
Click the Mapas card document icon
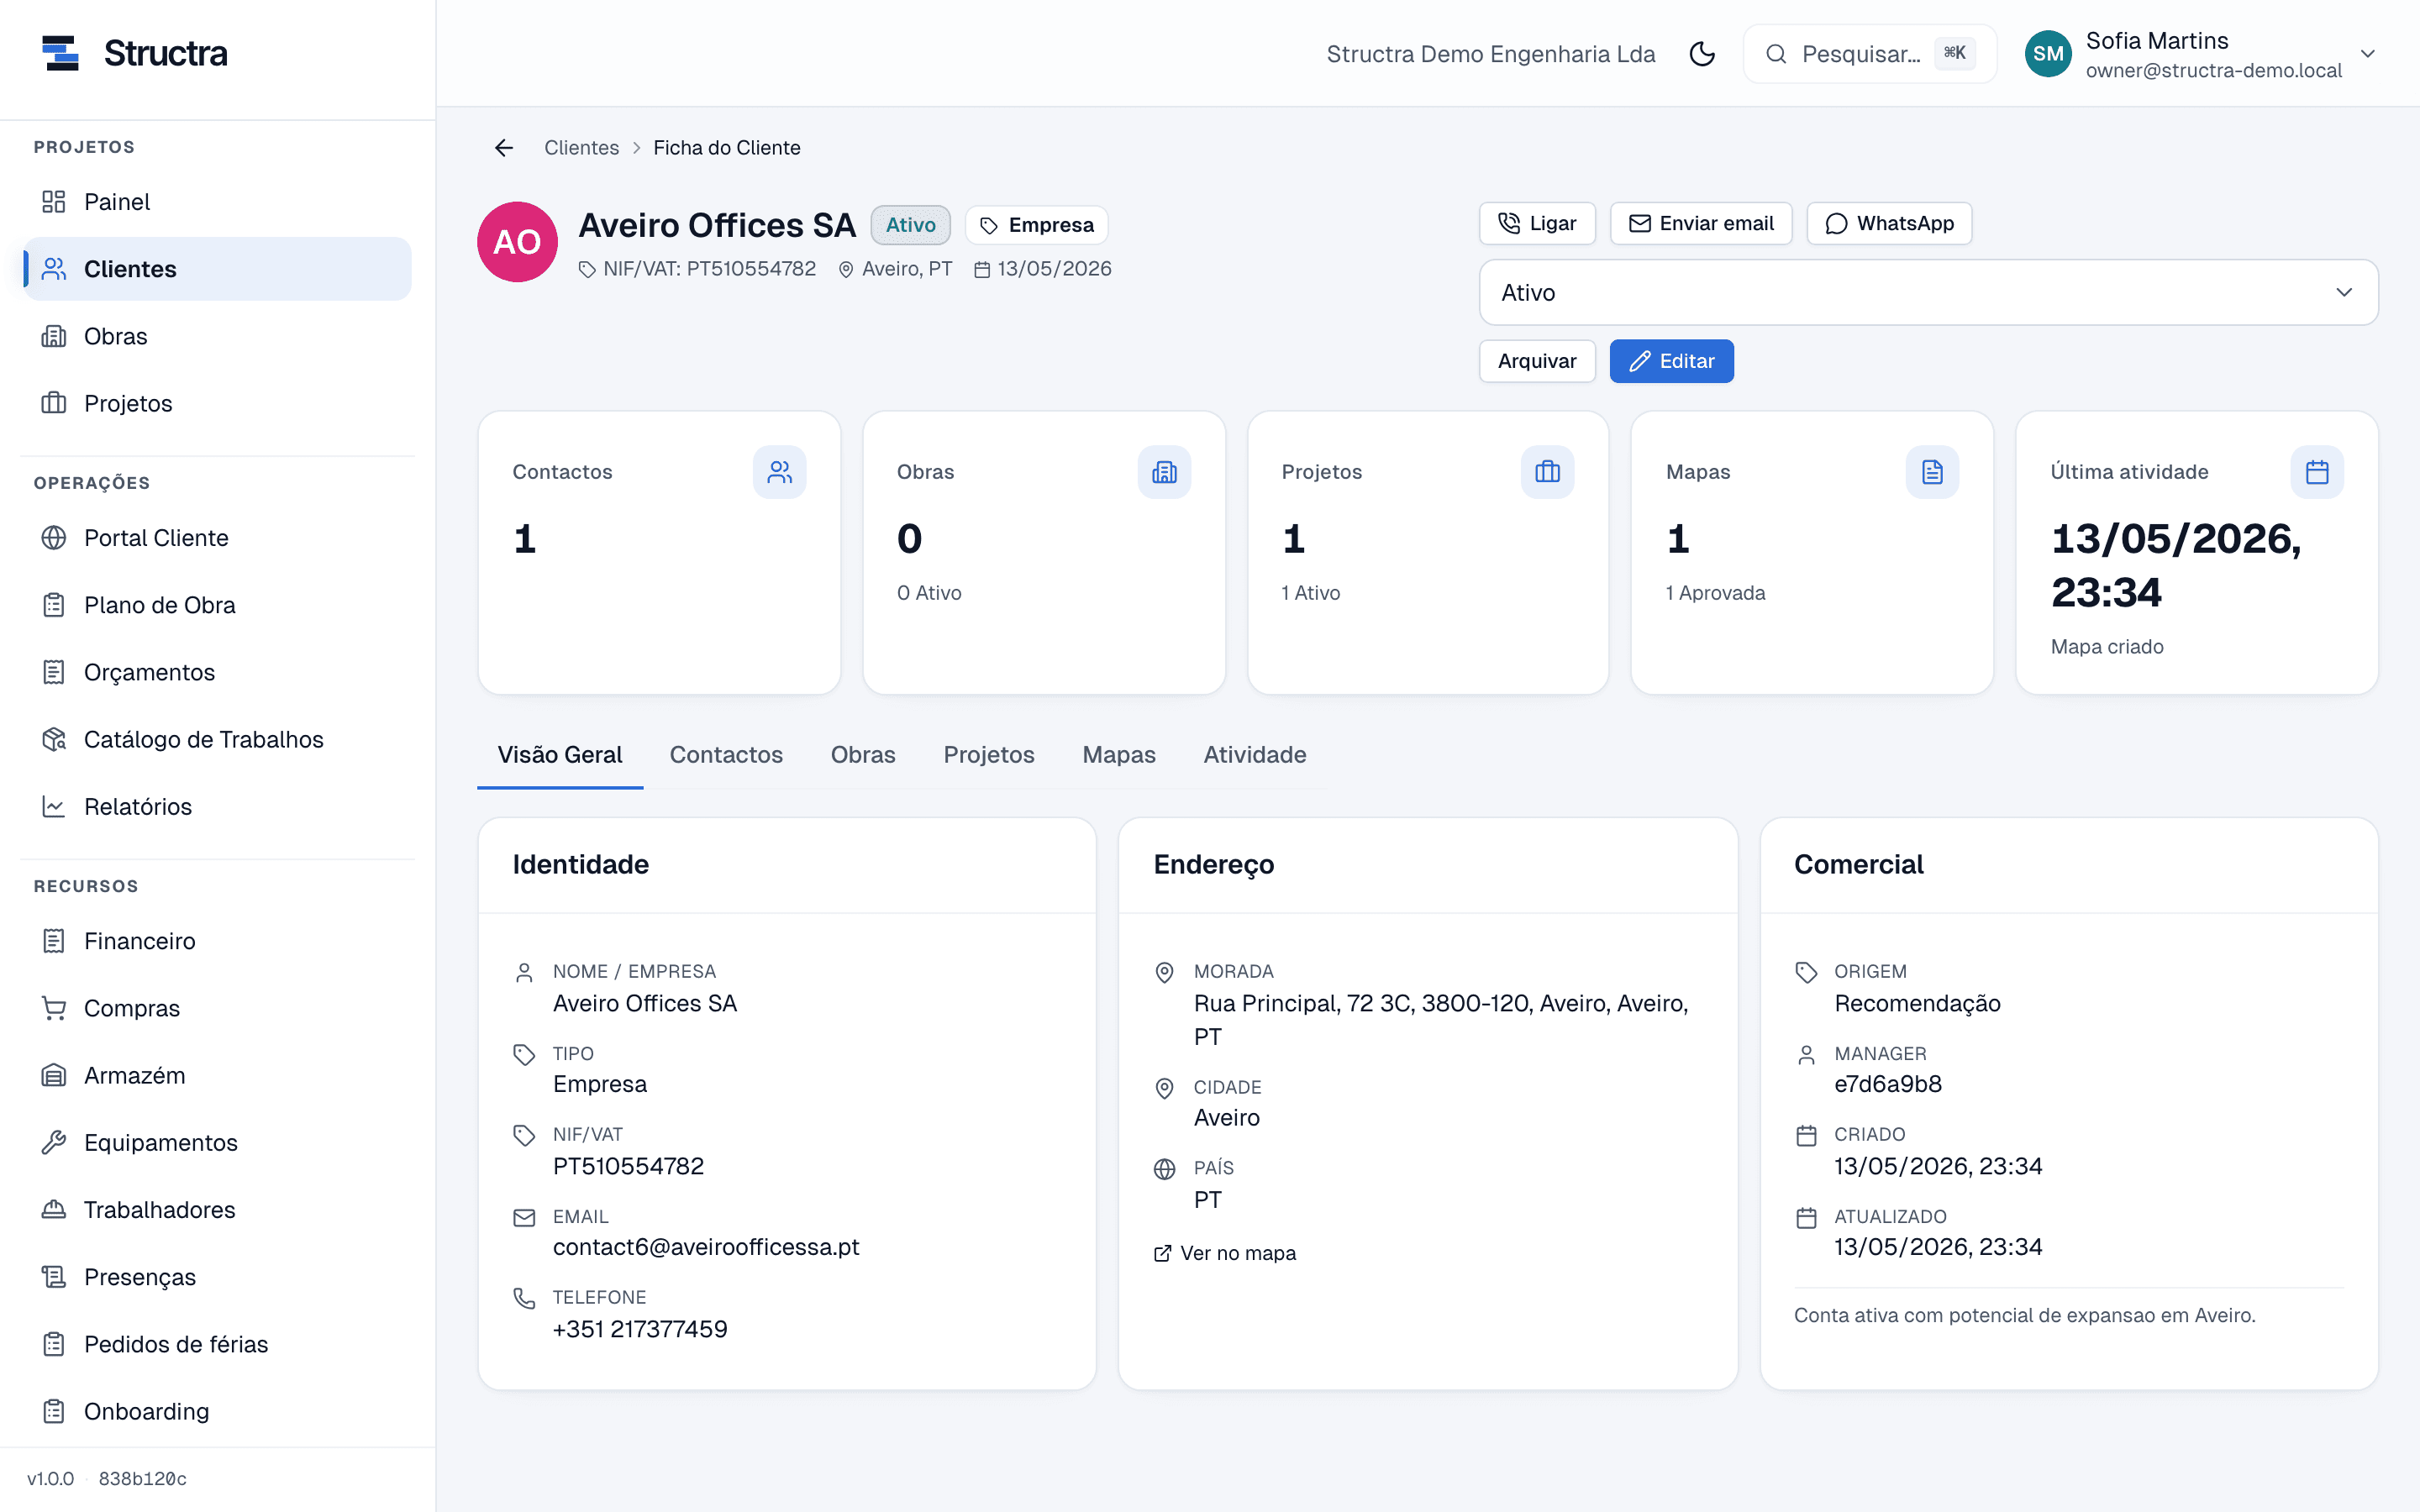tap(1932, 472)
